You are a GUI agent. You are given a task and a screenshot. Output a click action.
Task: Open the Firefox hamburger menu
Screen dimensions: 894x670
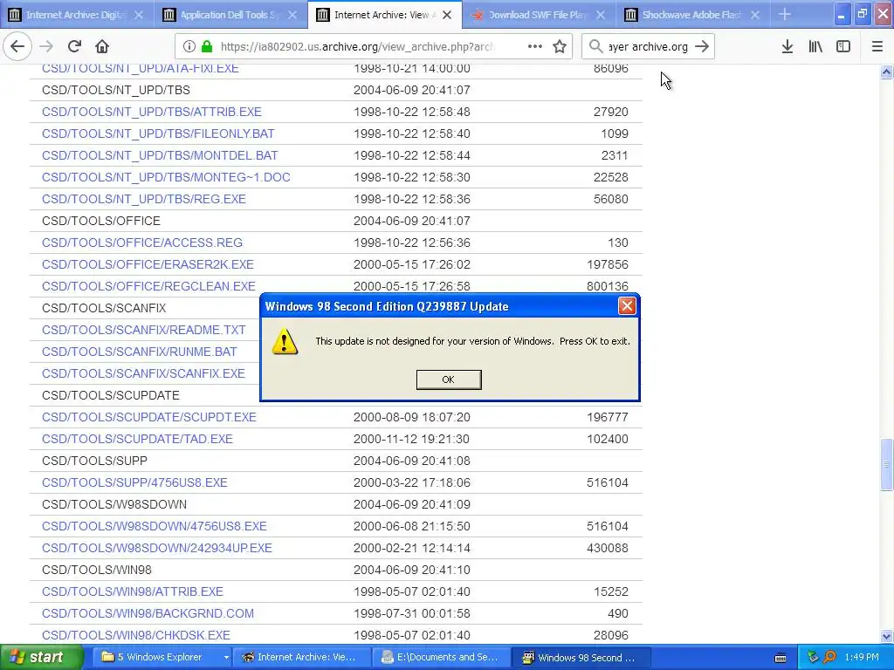tap(877, 47)
